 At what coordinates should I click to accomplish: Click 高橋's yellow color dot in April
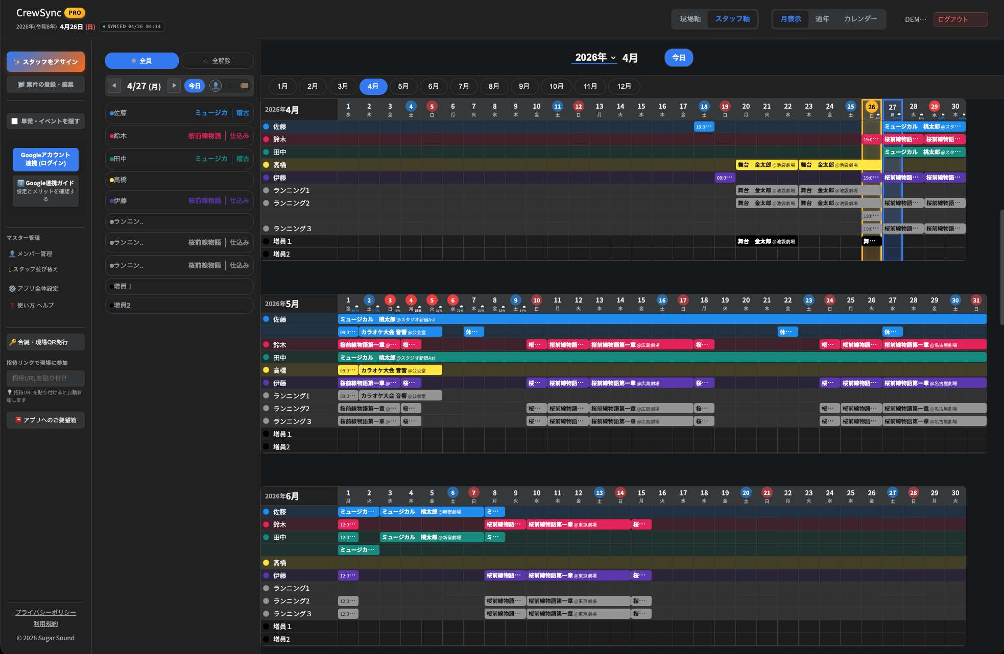(x=266, y=165)
